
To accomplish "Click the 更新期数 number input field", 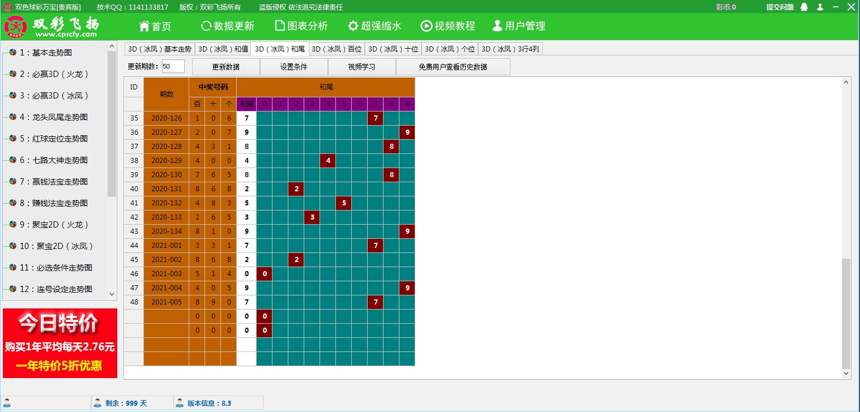I will (173, 66).
